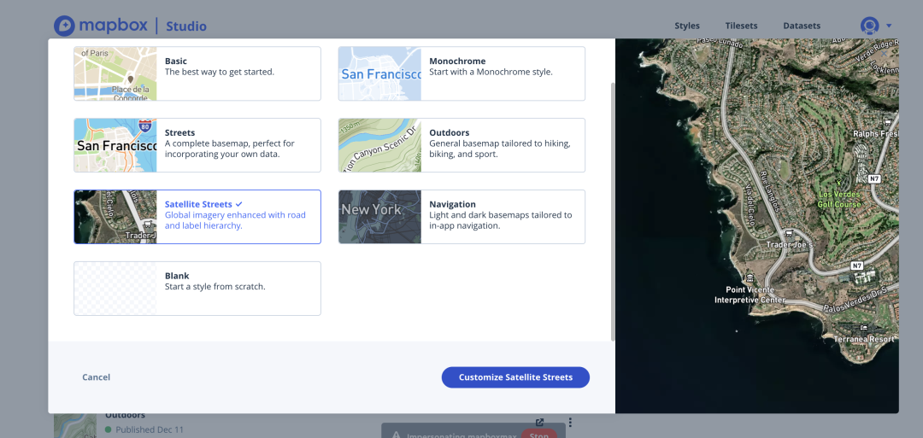This screenshot has width=923, height=438.
Task: Click the 'Los Verdes Golf Course' map label
Action: [839, 199]
